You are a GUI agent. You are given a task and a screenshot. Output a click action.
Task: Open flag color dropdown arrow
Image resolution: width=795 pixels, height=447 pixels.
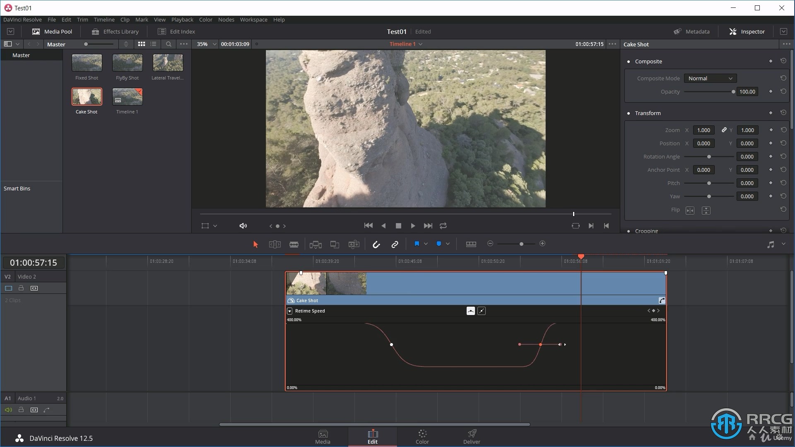pyautogui.click(x=426, y=244)
